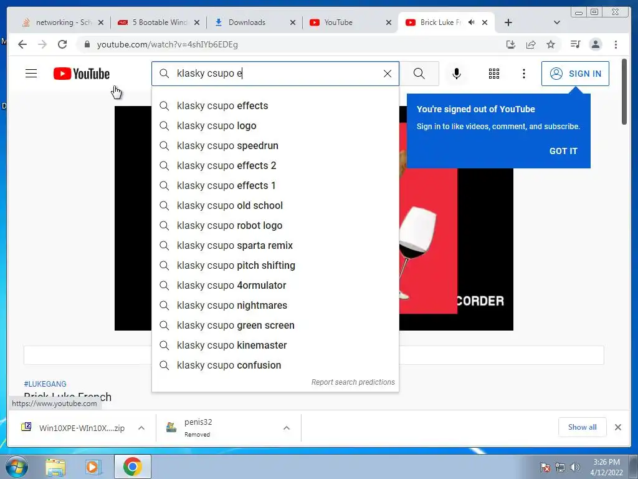Install app icon in address bar
638x479 pixels.
click(511, 44)
